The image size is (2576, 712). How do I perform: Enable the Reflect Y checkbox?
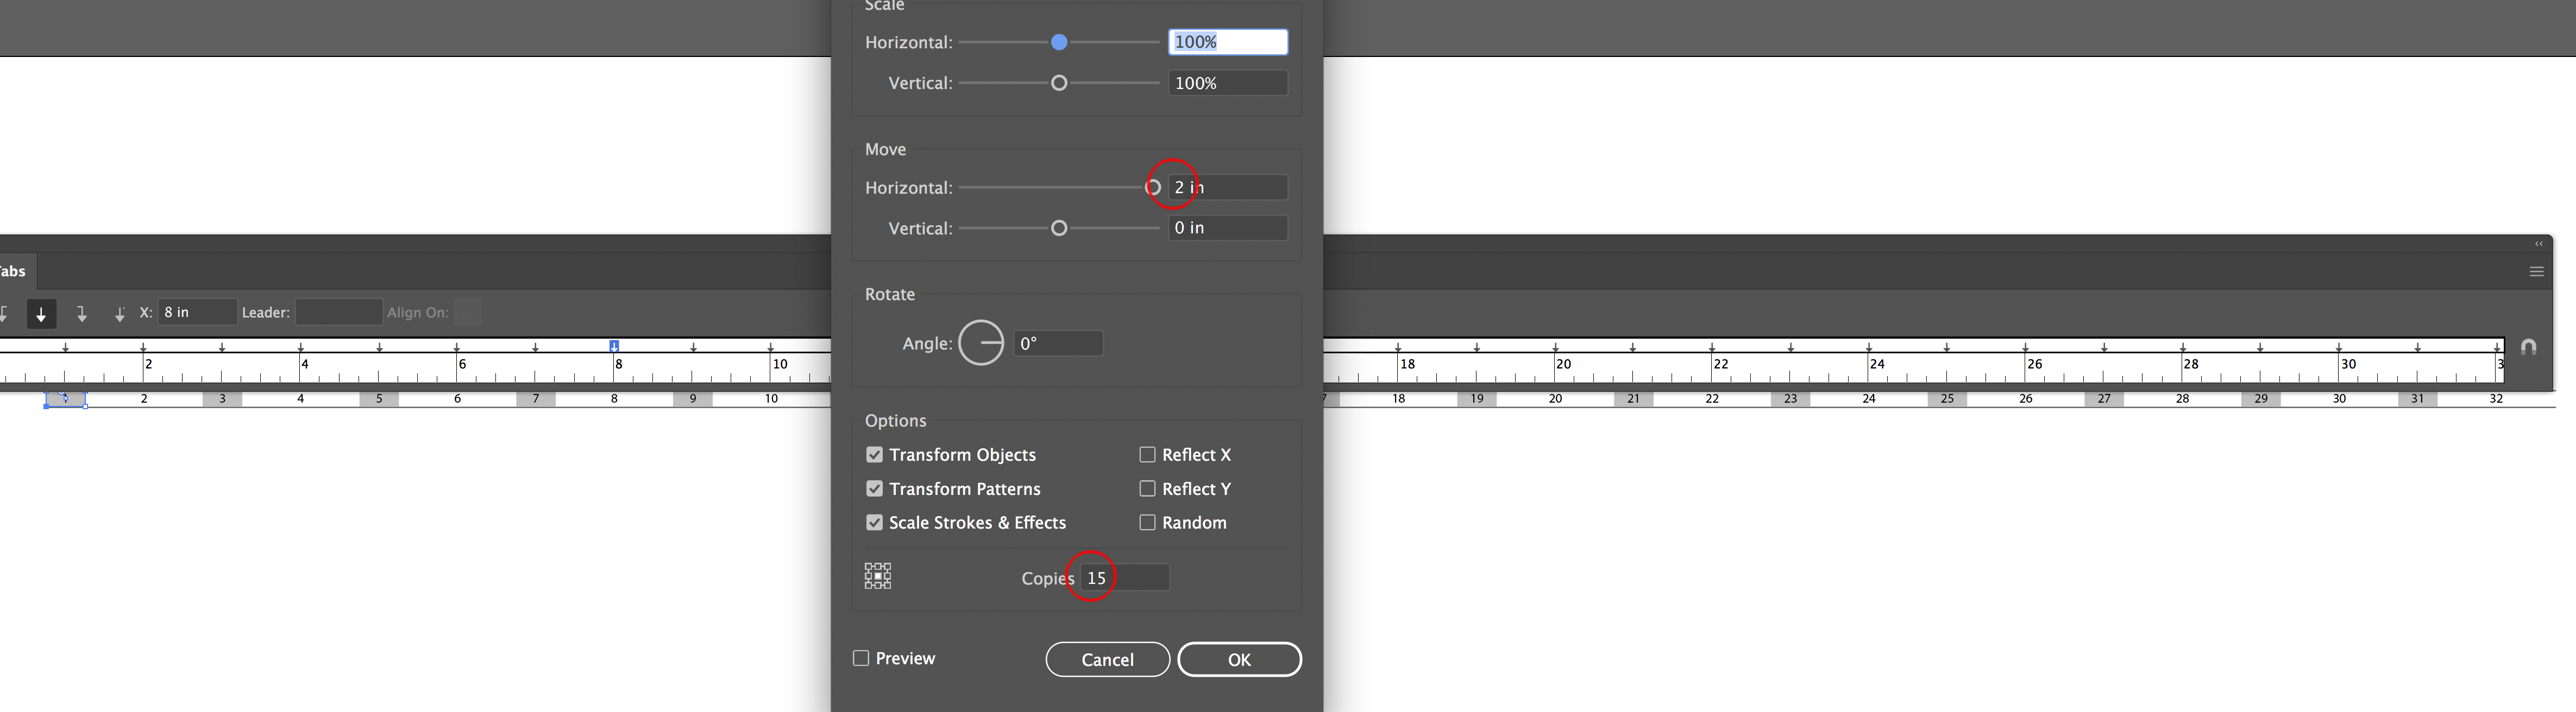pyautogui.click(x=1147, y=490)
